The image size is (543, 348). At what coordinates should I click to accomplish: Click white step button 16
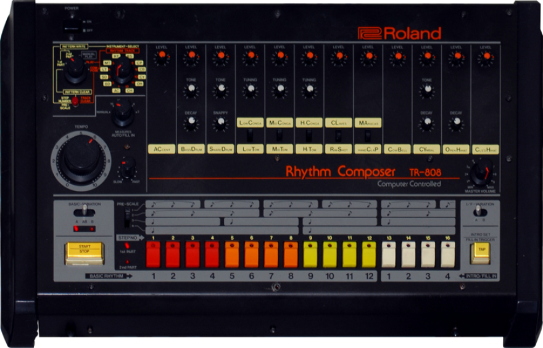click(x=448, y=255)
